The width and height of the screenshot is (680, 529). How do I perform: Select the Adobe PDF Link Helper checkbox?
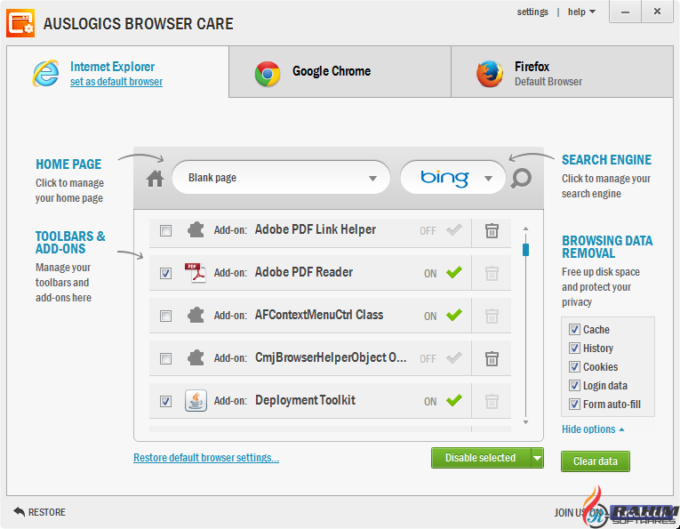pyautogui.click(x=165, y=230)
